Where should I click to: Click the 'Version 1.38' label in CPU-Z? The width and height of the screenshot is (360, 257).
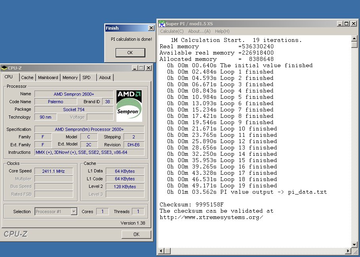coord(133,223)
